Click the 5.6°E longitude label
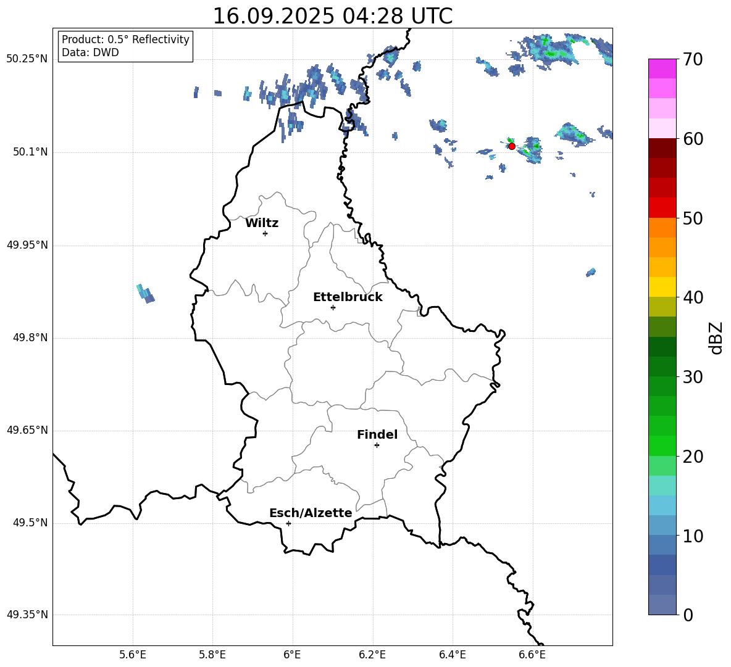Screen dimensions: 731x667 pyautogui.click(x=133, y=655)
